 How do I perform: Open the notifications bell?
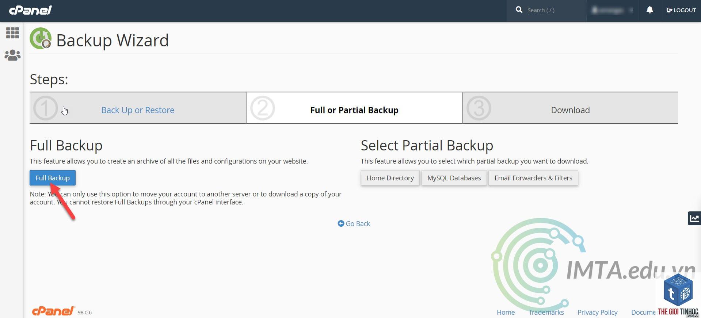(x=649, y=10)
